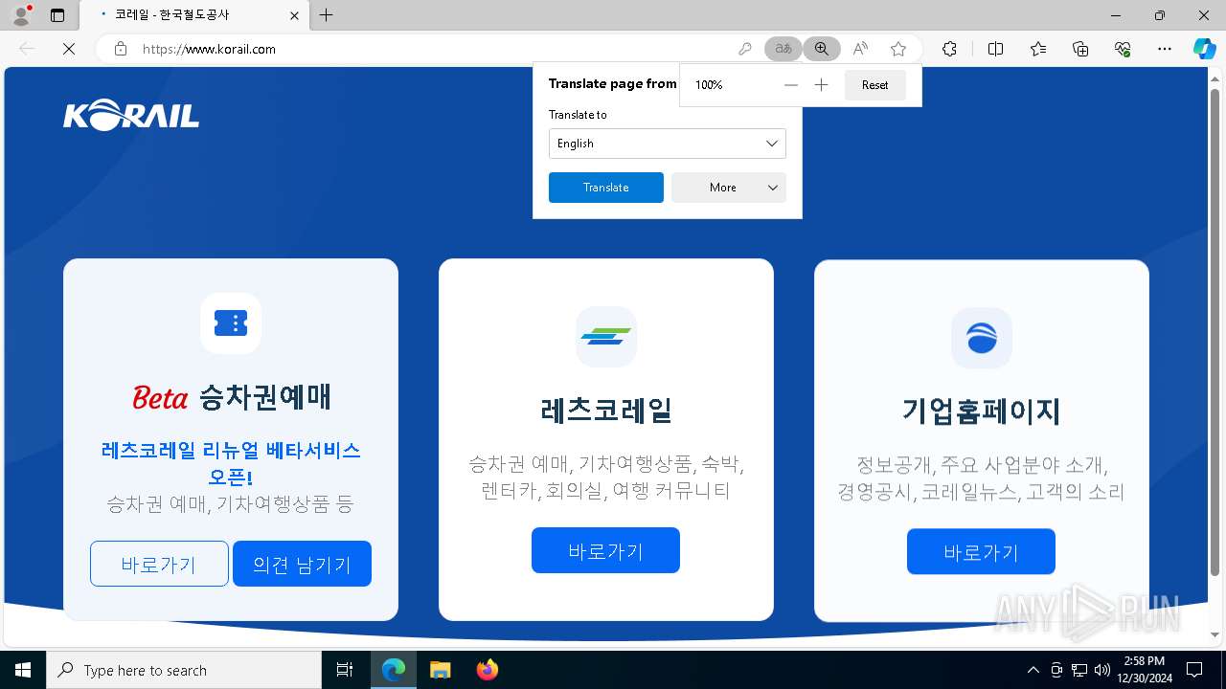This screenshot has width=1226, height=689.
Task: Stop loading the page
Action: point(69,49)
